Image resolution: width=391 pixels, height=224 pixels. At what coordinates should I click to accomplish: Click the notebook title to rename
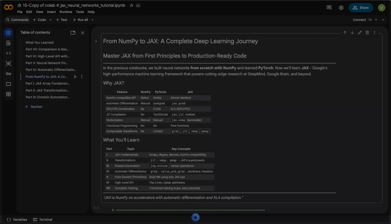(x=74, y=5)
